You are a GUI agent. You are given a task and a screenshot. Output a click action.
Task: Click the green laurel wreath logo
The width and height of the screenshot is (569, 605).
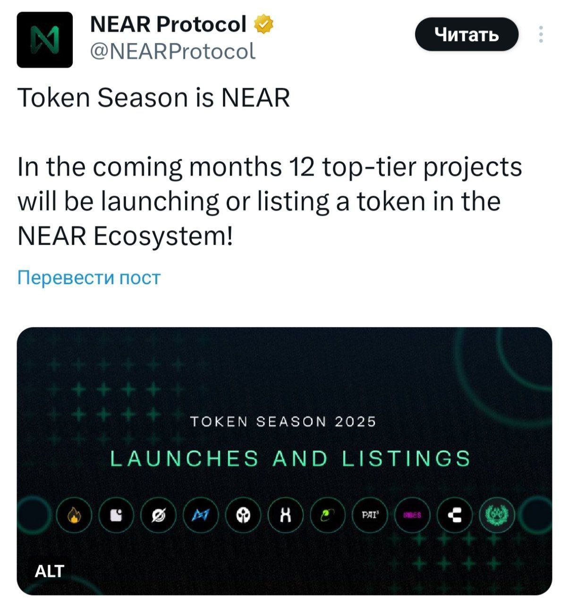(496, 515)
